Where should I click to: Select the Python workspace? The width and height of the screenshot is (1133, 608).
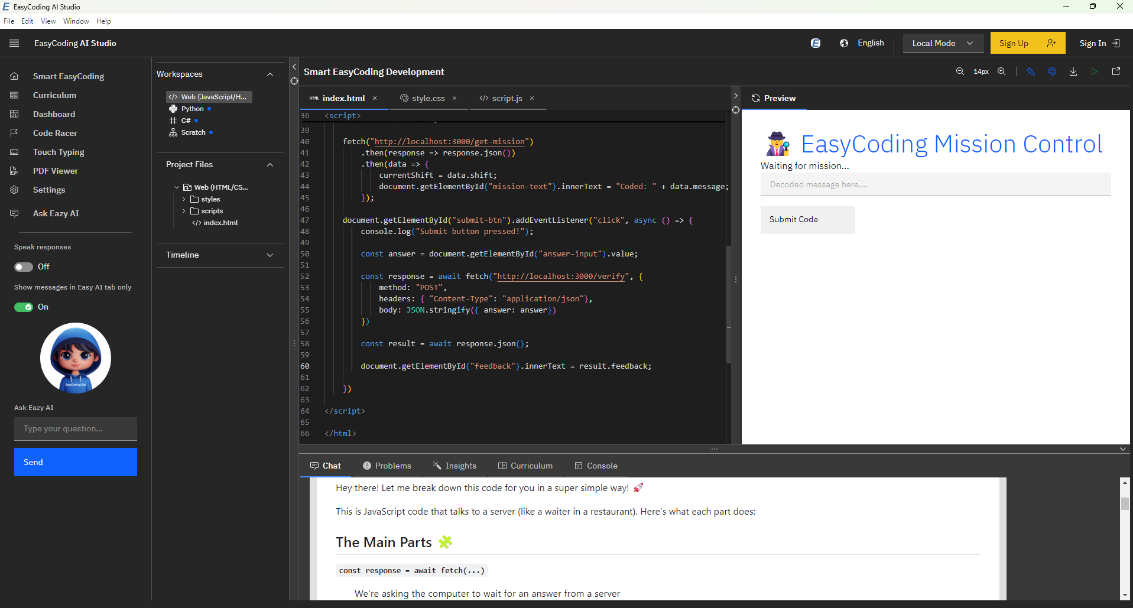pos(192,109)
